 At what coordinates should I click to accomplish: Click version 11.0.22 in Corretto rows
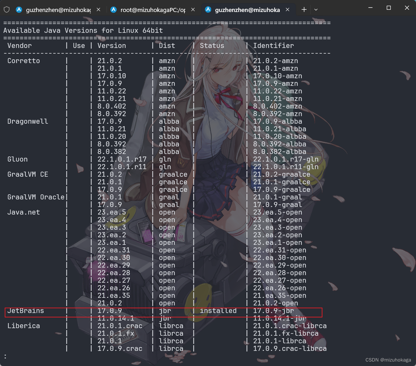click(112, 91)
